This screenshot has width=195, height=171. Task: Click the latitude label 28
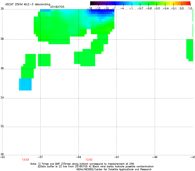[2, 39]
